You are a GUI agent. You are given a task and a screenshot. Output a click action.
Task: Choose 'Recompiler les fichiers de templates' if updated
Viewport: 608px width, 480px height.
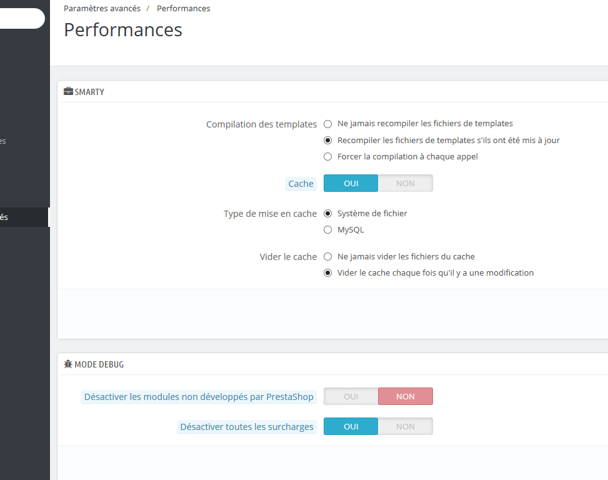point(328,141)
